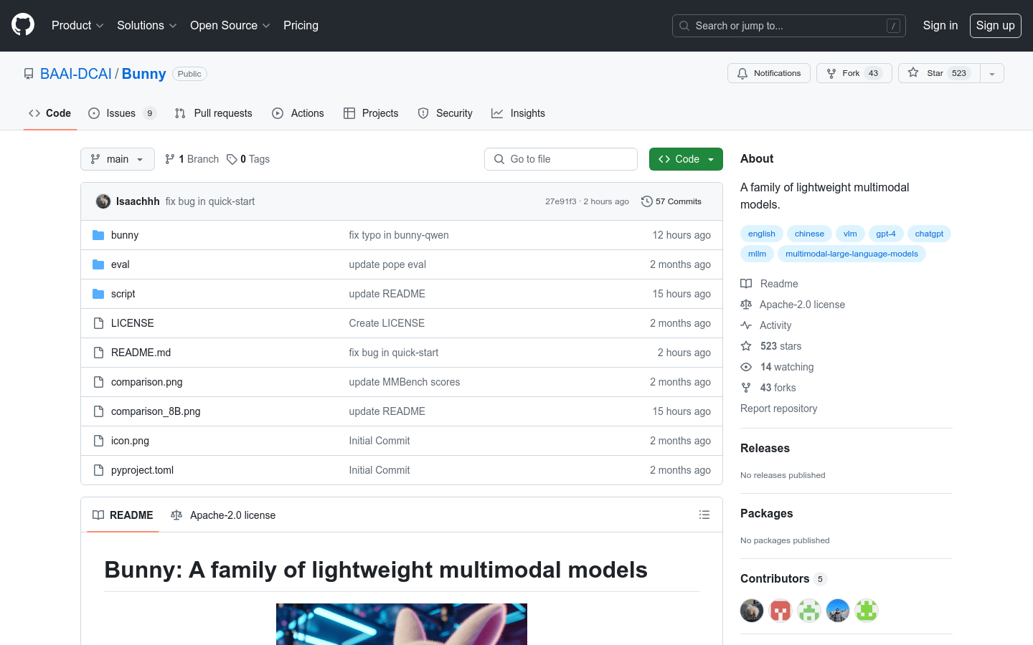Expand the Product menu
The width and height of the screenshot is (1033, 645).
click(77, 25)
